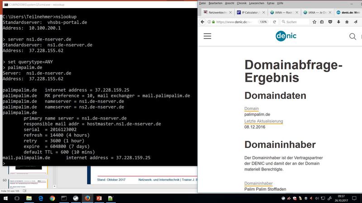
Task: Open the Datei menu in Firefox
Action: [202, 3]
